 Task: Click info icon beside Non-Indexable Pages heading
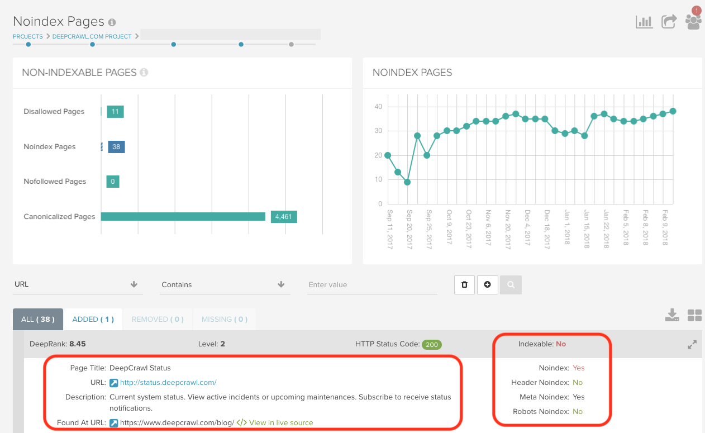pyautogui.click(x=144, y=73)
